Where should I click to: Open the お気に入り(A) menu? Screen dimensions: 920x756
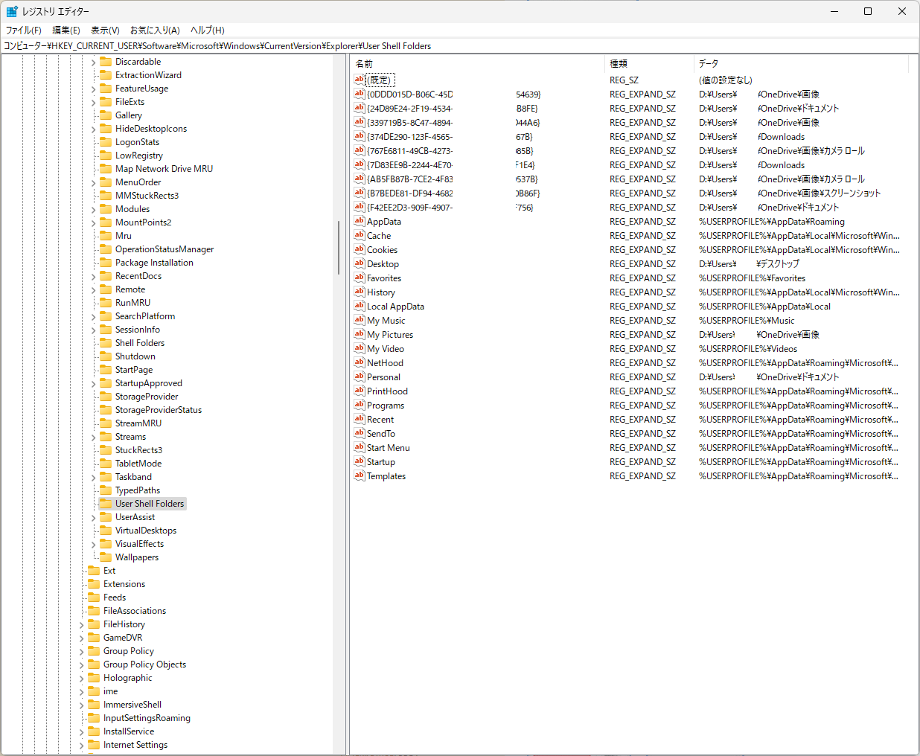point(155,31)
